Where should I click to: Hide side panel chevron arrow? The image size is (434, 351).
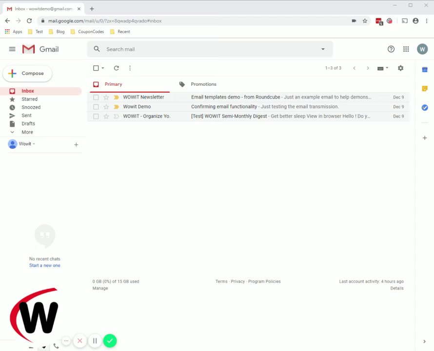tap(424, 341)
